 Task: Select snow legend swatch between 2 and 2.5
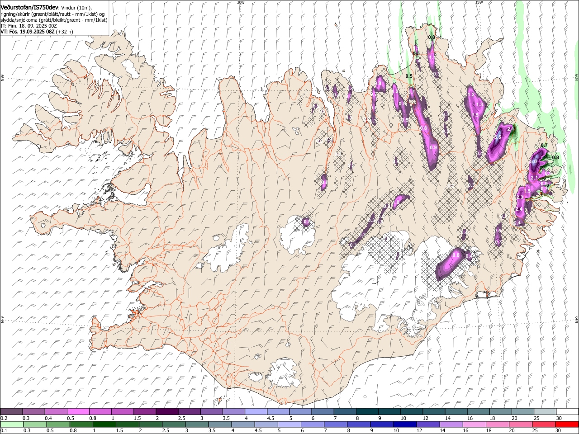167,412
